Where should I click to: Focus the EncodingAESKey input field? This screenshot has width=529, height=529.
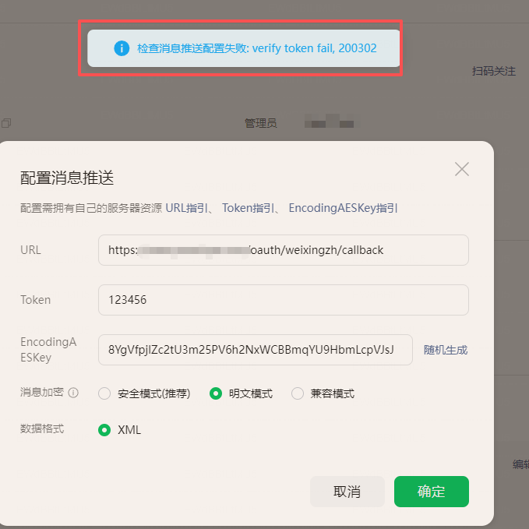click(255, 350)
